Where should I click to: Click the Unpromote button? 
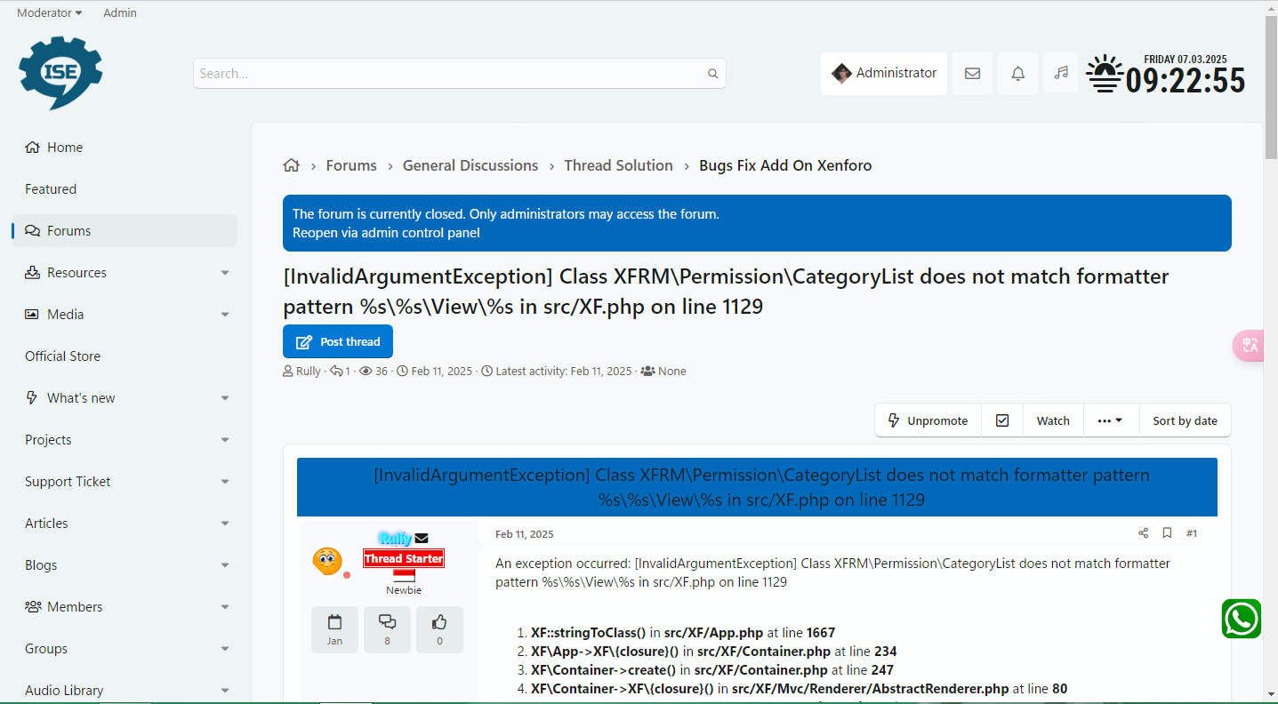coord(928,420)
